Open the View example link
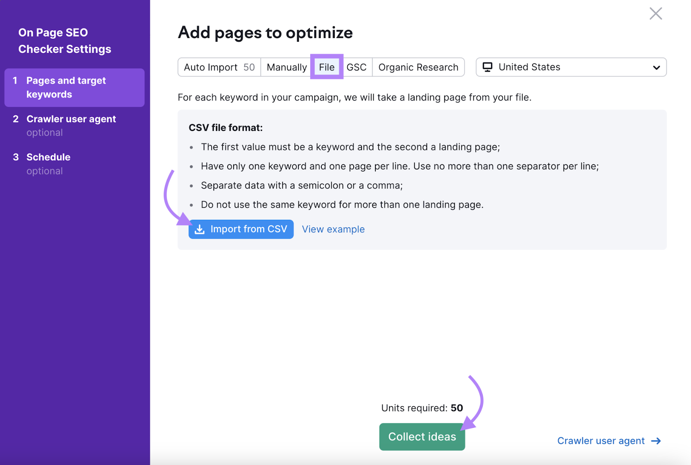This screenshot has height=465, width=691. tap(333, 229)
